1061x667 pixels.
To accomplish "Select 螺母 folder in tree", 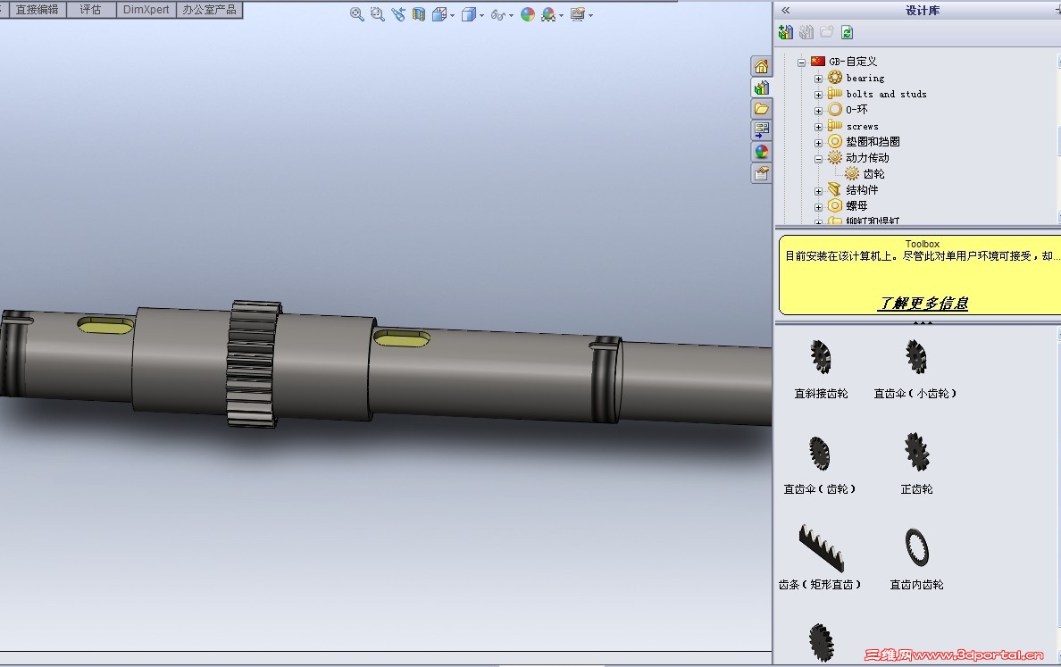I will pyautogui.click(x=856, y=205).
